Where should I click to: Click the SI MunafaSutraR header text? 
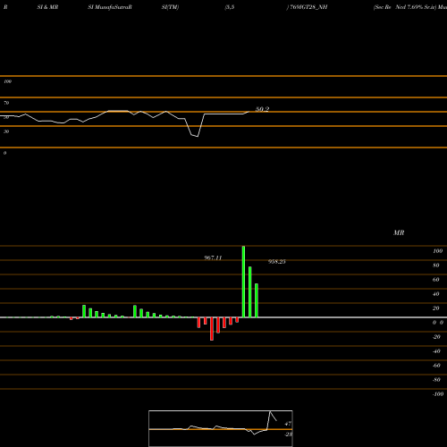110,7
